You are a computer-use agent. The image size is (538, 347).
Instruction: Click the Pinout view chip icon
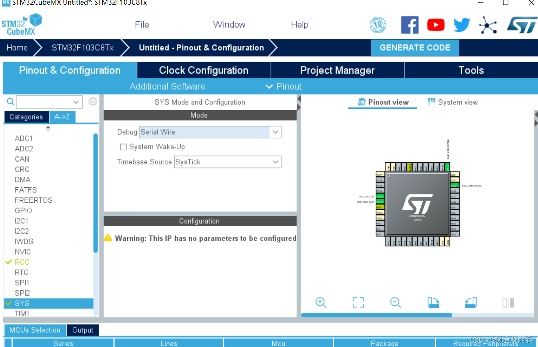coord(361,102)
